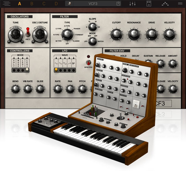The image size is (186, 171).
Task: Select LEG 2 controller mode button
Action: [27, 70]
